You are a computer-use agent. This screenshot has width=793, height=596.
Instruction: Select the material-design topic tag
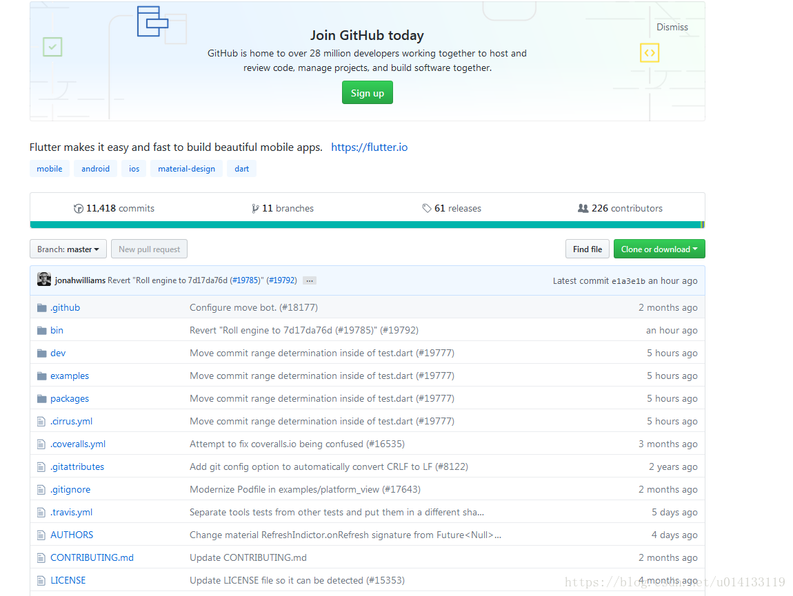187,169
